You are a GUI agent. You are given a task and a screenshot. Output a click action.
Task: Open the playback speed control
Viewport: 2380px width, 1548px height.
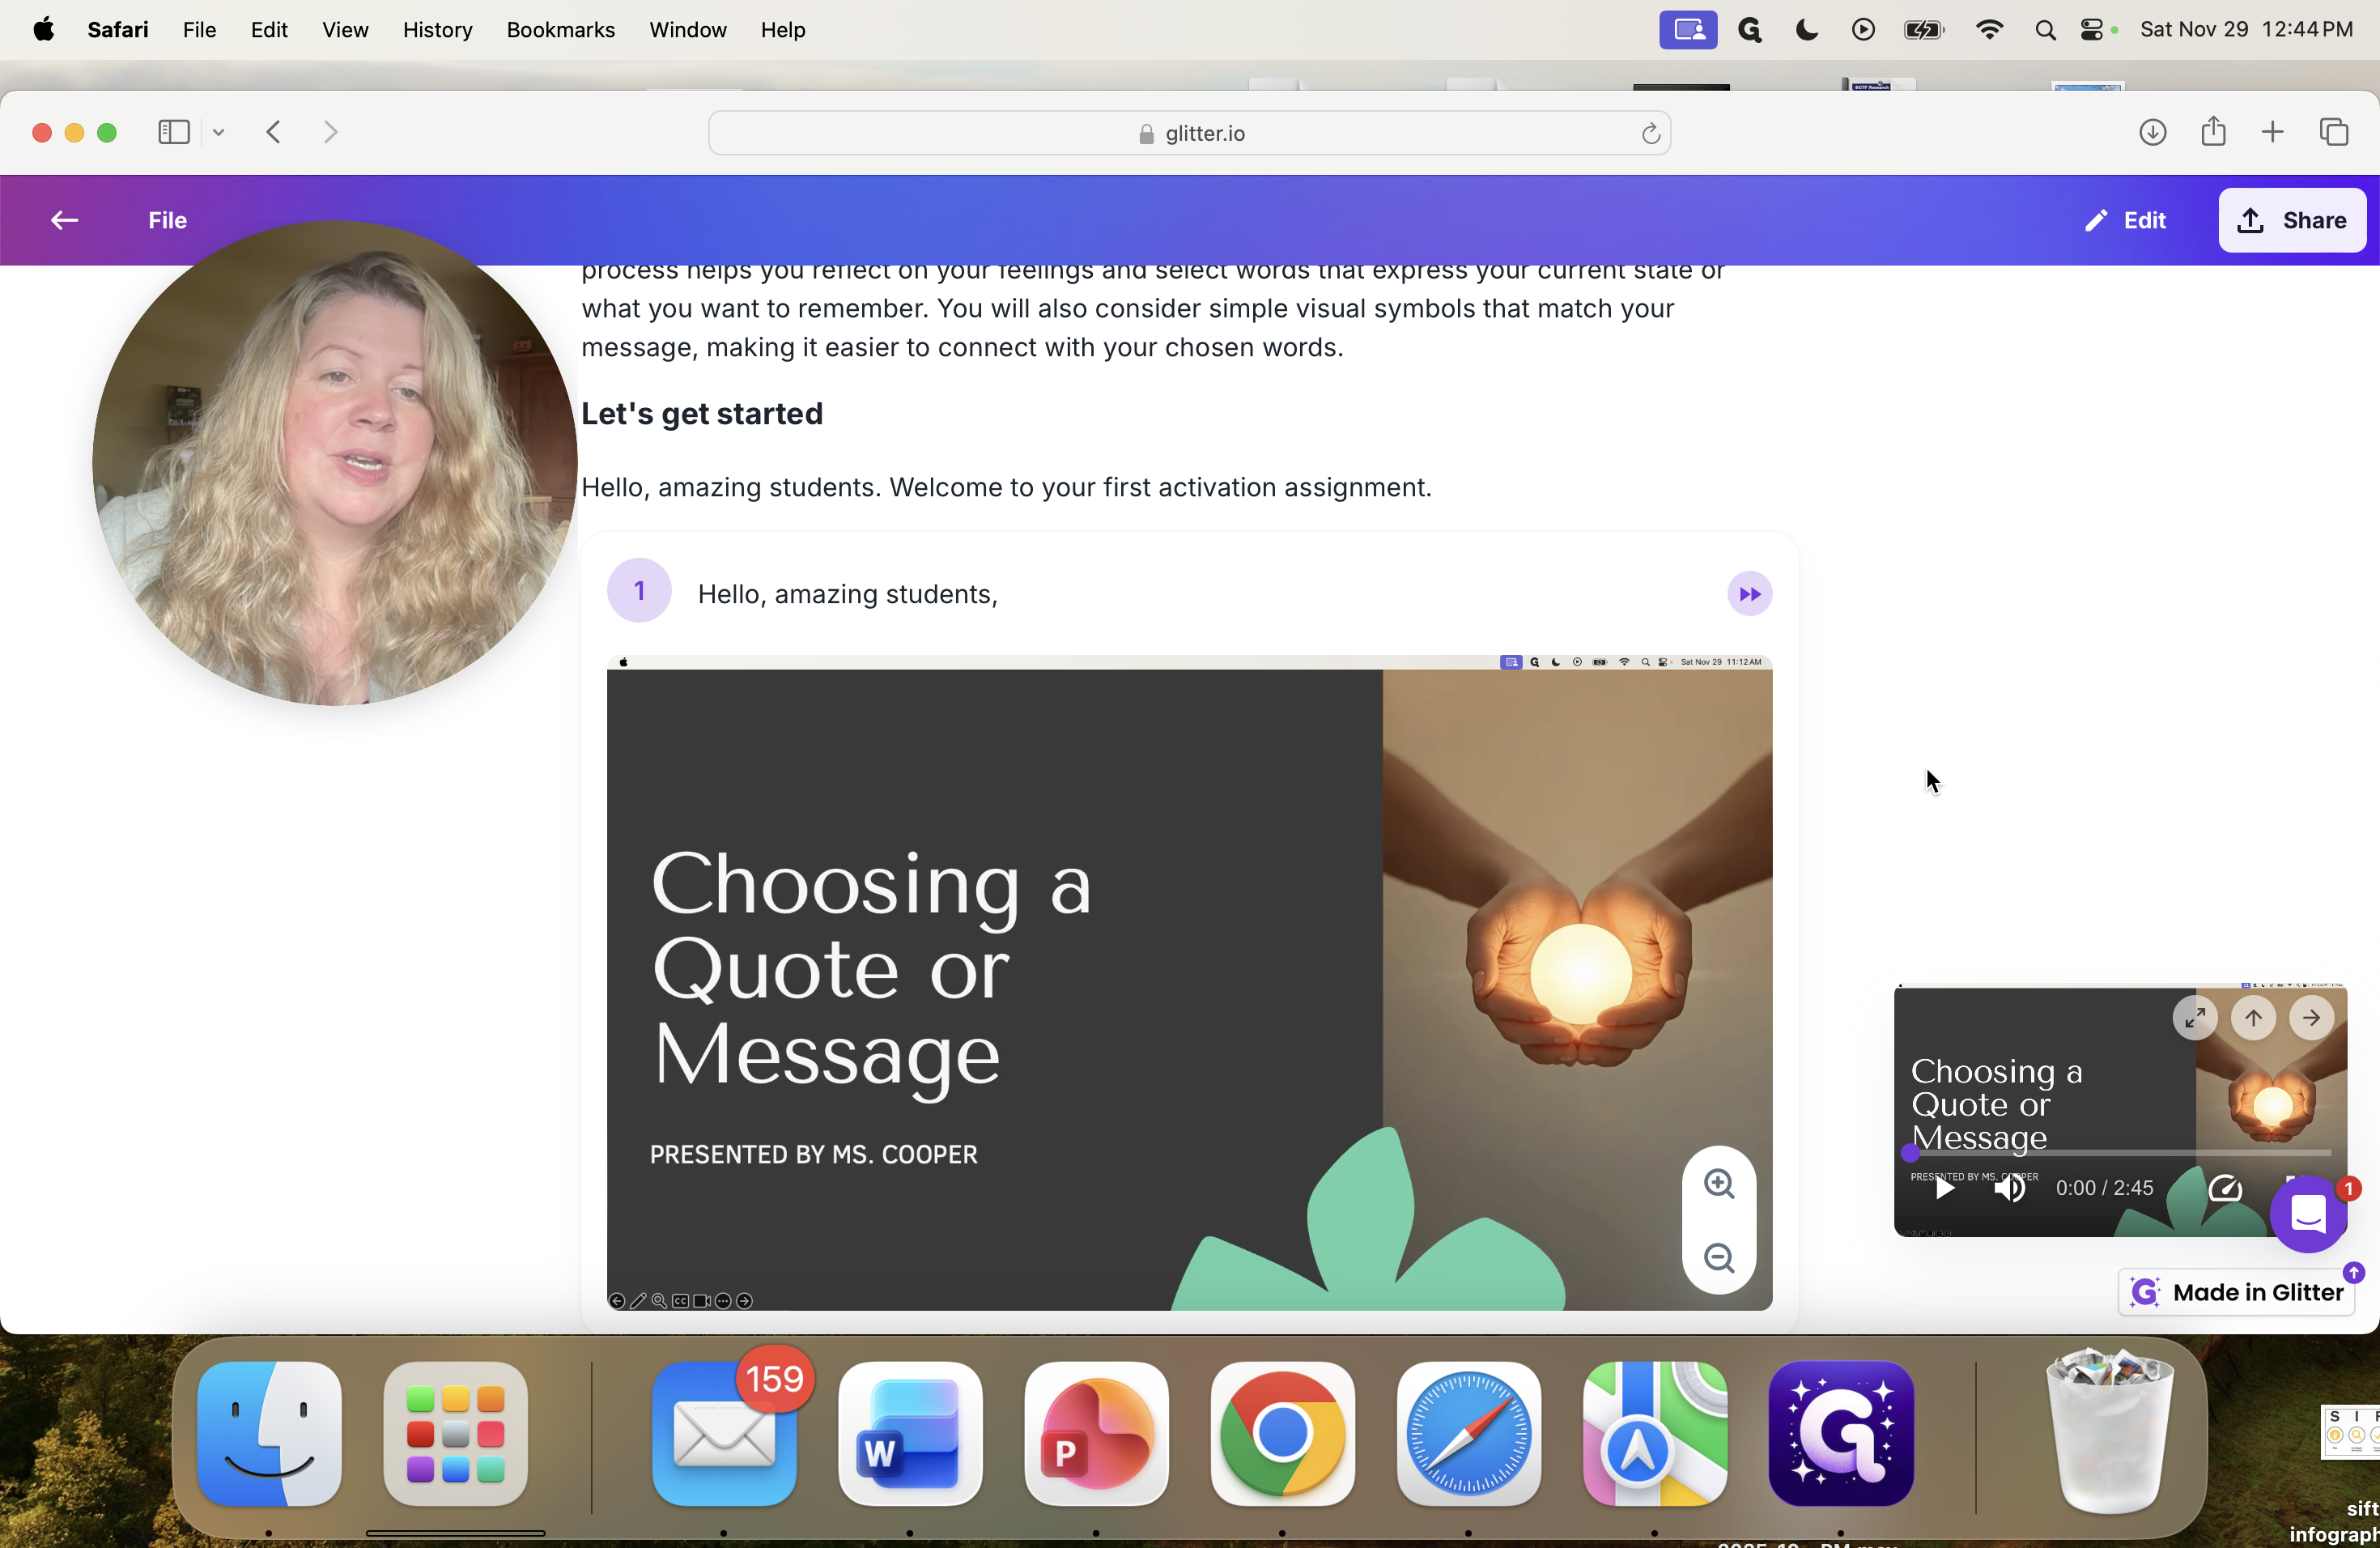[x=2224, y=1188]
